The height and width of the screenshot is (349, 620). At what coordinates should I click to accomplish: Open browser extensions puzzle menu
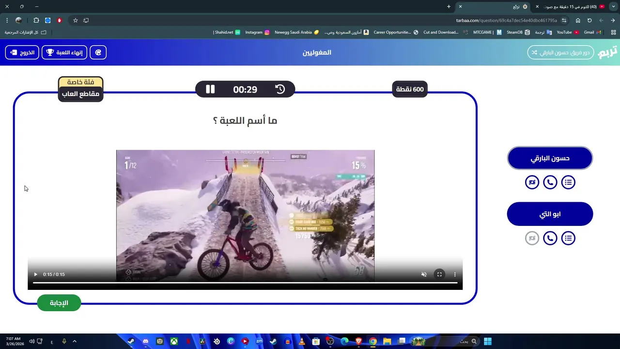pyautogui.click(x=36, y=20)
